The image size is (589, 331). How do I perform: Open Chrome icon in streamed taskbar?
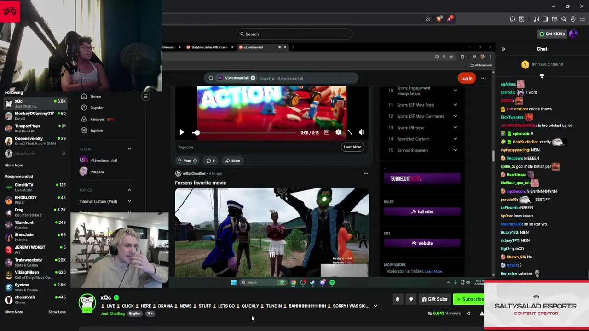pyautogui.click(x=293, y=282)
